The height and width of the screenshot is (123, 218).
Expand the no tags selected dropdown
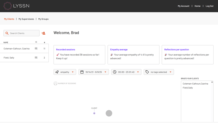tap(159, 72)
